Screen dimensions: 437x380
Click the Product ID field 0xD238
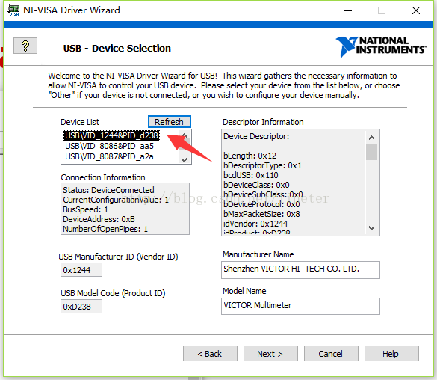coord(81,307)
